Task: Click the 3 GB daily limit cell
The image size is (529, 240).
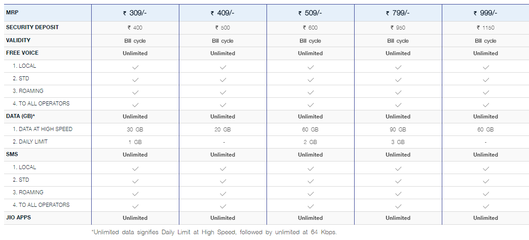Action: click(398, 142)
